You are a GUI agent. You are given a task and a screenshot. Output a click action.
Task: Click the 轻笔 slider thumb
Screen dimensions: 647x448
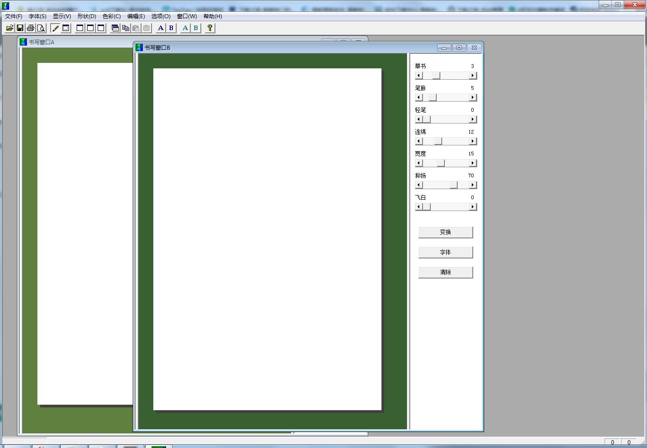427,119
